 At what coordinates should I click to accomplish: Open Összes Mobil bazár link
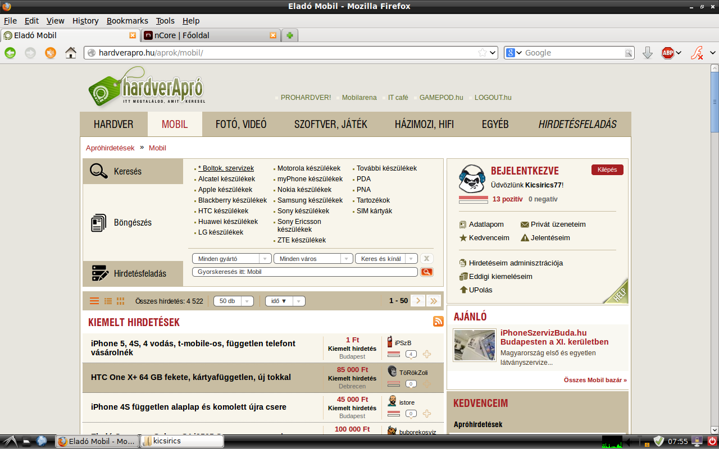pyautogui.click(x=595, y=380)
